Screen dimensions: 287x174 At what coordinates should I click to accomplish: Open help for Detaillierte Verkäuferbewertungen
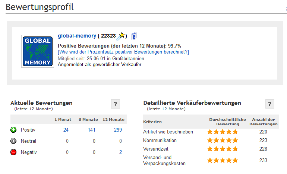(x=269, y=104)
